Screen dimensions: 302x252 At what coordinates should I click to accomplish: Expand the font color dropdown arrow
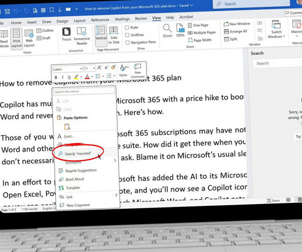(x=92, y=76)
